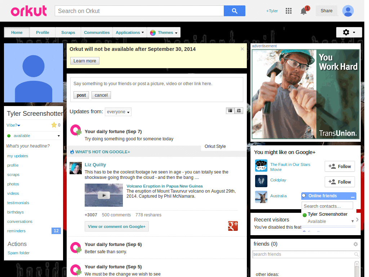Open the Spam folder link
The height and width of the screenshot is (277, 369).
(x=19, y=253)
